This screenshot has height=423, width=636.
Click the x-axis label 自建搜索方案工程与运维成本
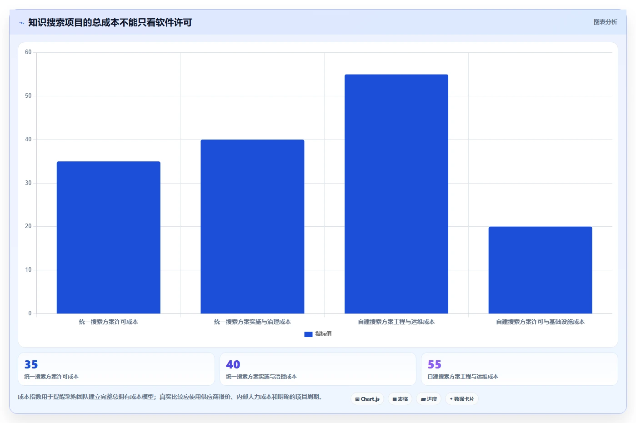coord(396,322)
